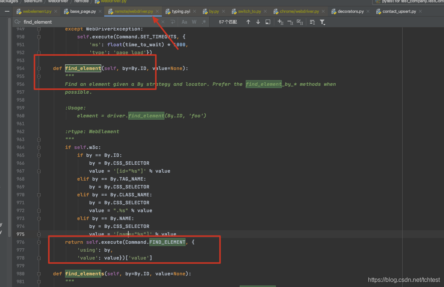Click the multiline search icon
This screenshot has height=287, width=444.
pos(312,21)
